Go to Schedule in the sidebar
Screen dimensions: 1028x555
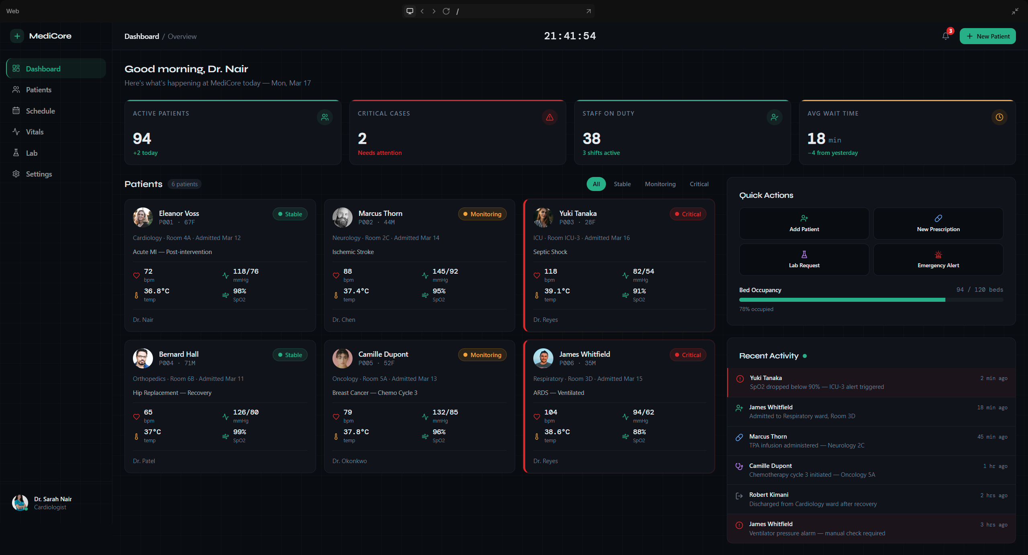point(40,111)
